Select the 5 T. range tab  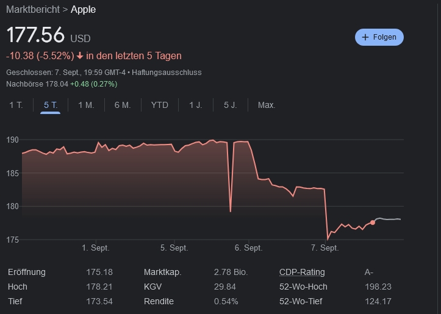click(x=51, y=105)
